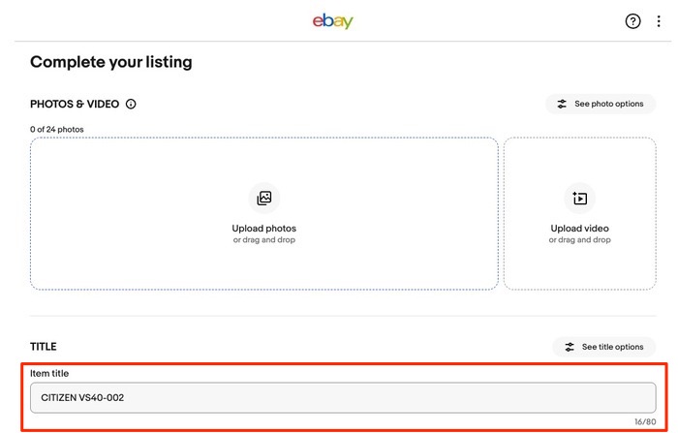The image size is (678, 433).
Task: Open the help question mark icon
Action: click(632, 21)
